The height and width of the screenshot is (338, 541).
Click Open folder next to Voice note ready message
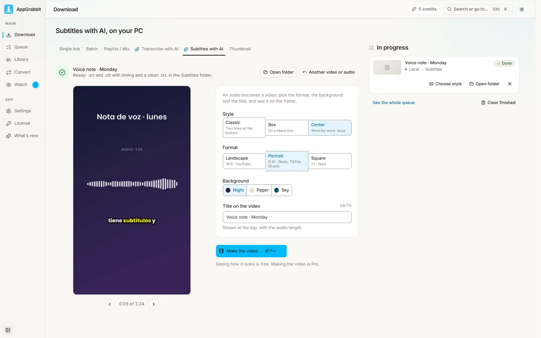279,72
